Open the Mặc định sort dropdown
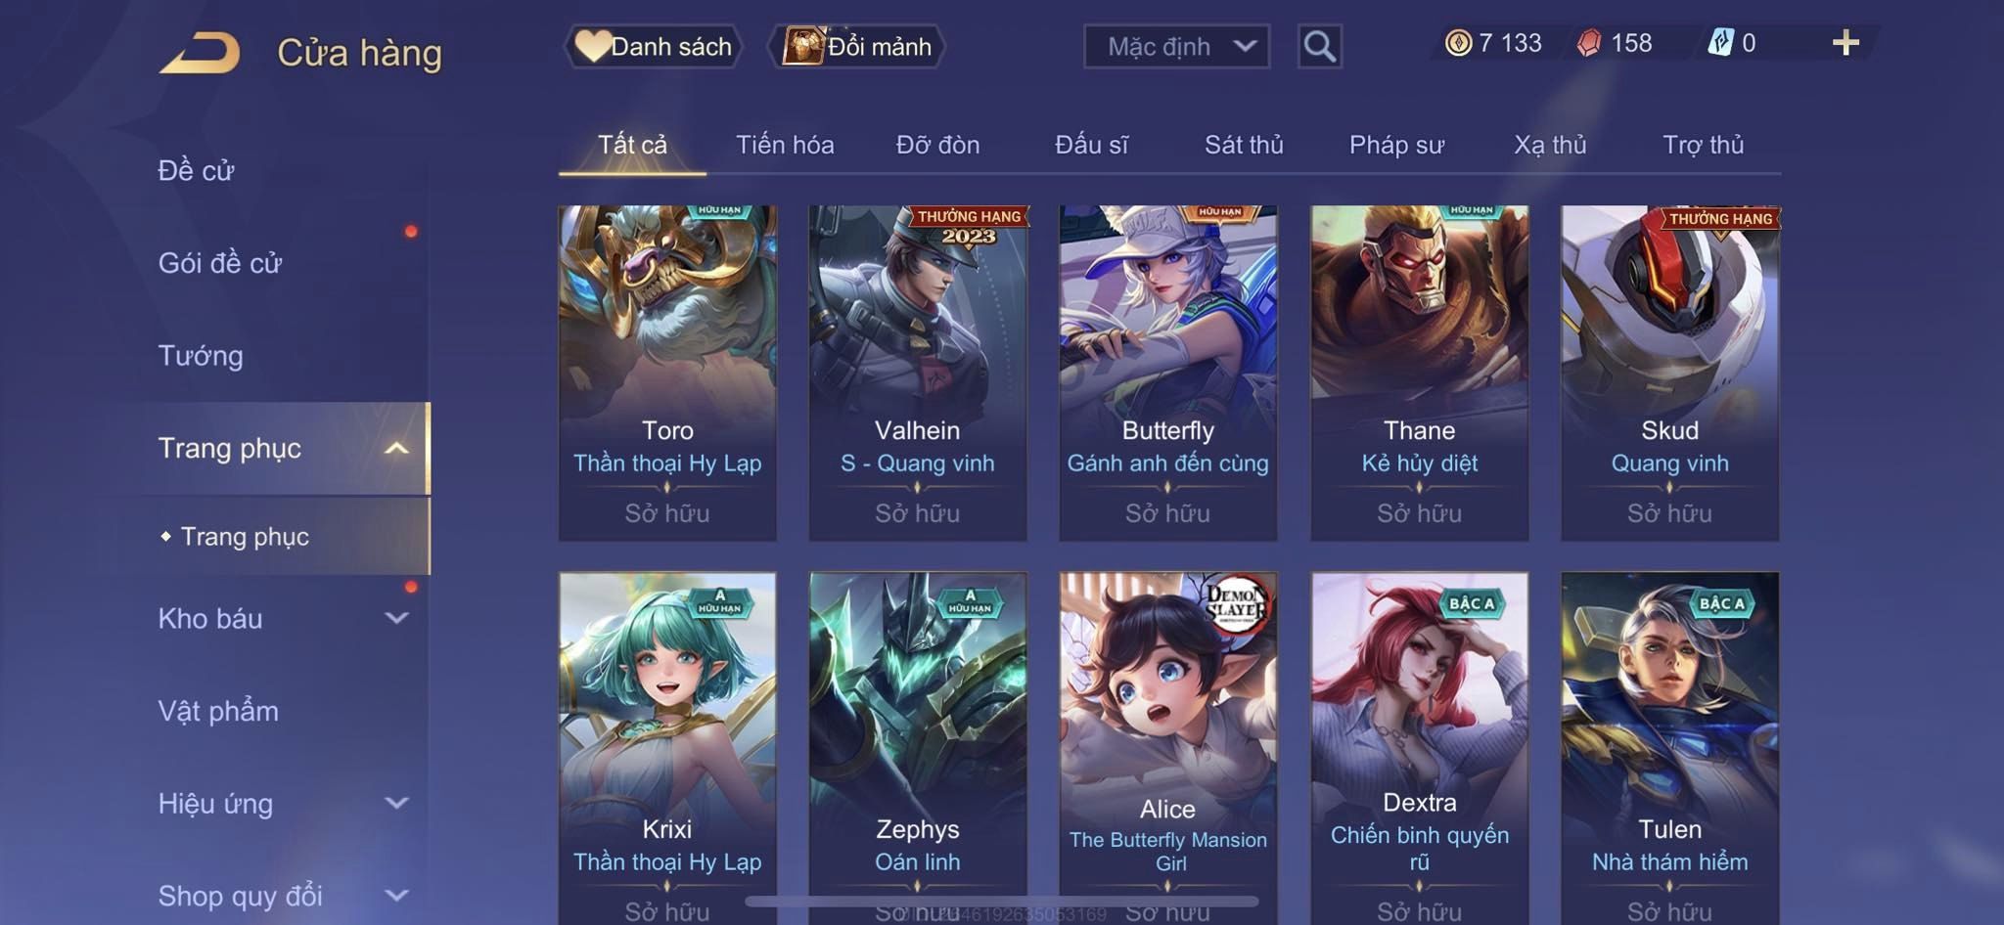This screenshot has width=2004, height=925. click(x=1176, y=46)
